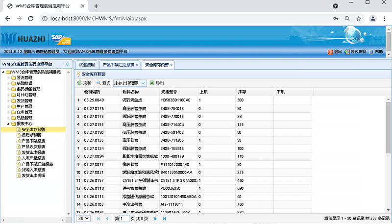Viewport: 392px width, 224px height.
Task: Go to next page arrow in pager
Action: coord(156,218)
